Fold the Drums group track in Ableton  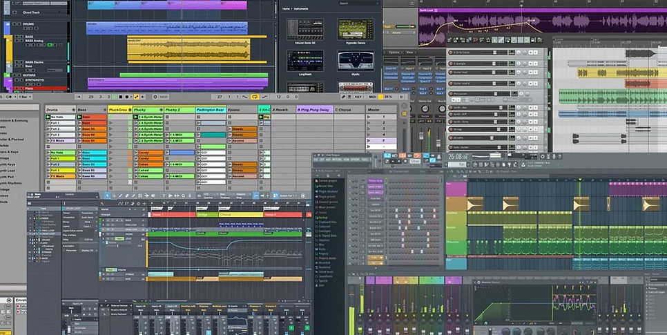coord(74,109)
